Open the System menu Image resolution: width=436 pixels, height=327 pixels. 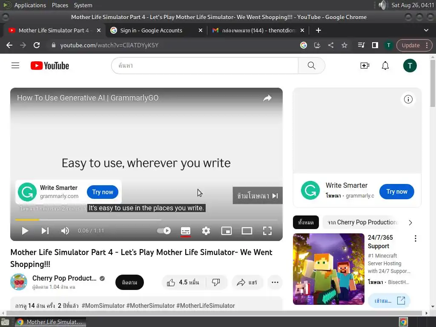pos(83,5)
